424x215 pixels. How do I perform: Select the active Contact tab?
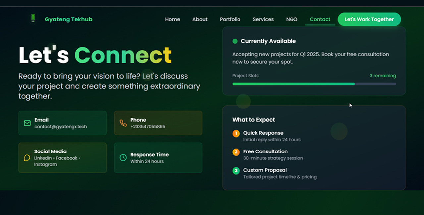point(320,19)
